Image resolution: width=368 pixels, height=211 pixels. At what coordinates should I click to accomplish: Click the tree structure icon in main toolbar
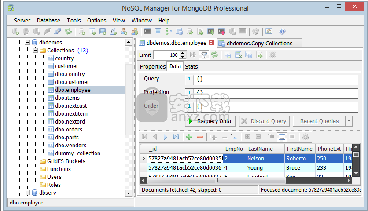pyautogui.click(x=169, y=31)
